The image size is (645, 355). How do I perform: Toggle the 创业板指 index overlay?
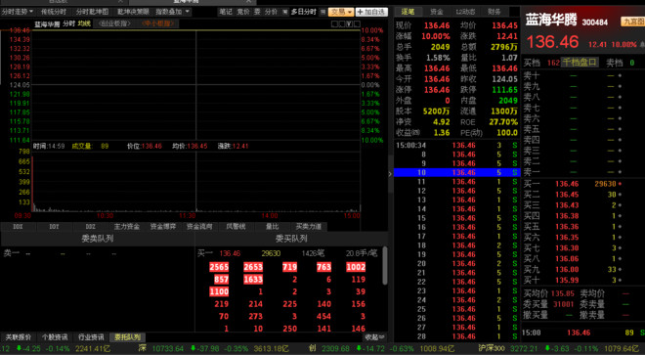point(115,23)
